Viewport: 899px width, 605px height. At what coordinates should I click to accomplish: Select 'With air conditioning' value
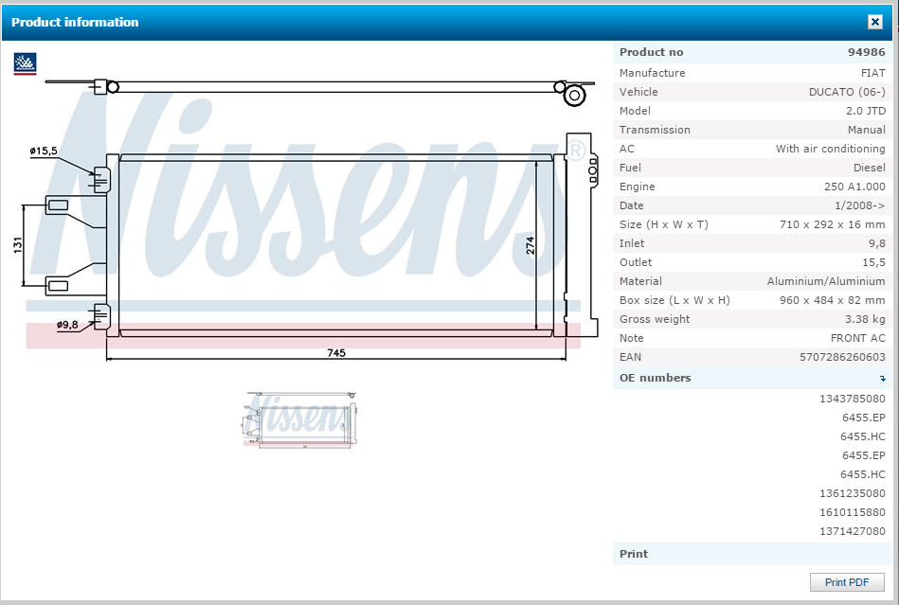[x=830, y=149]
